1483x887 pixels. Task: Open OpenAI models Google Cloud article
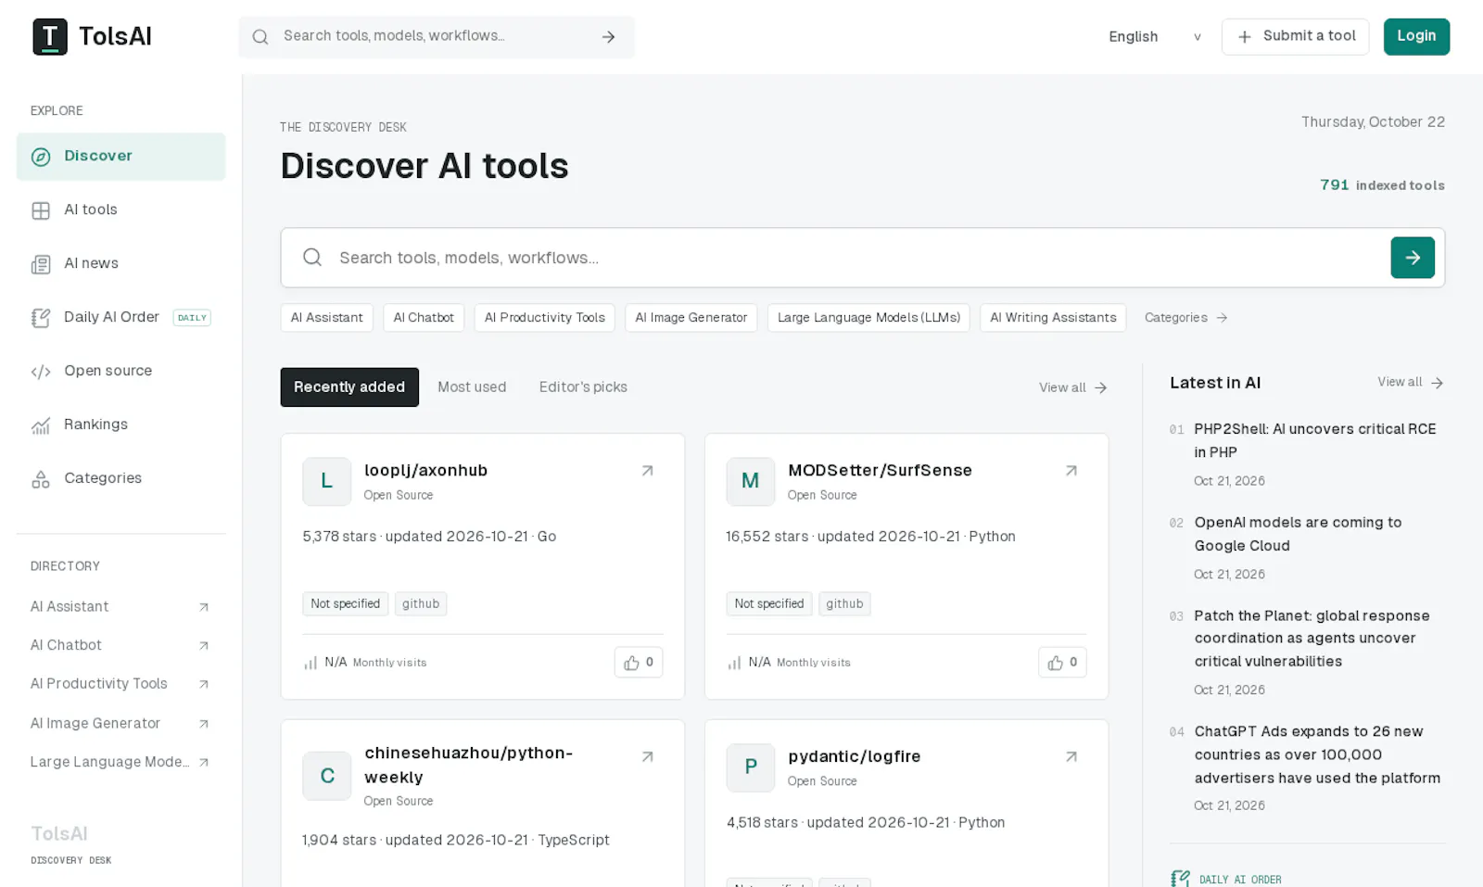[x=1298, y=534]
